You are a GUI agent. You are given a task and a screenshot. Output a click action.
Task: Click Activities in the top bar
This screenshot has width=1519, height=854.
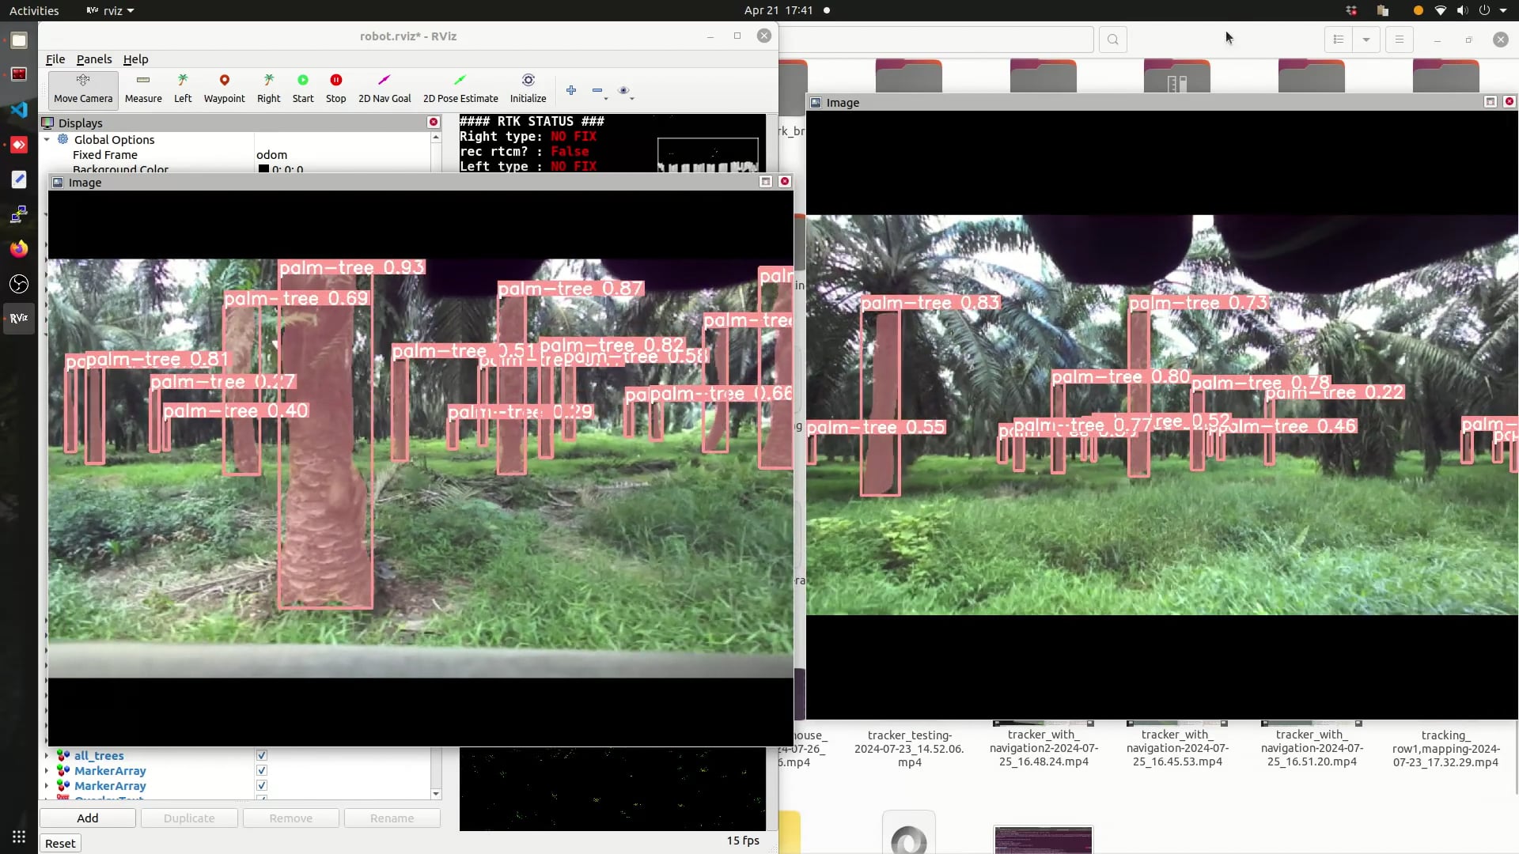[x=34, y=10]
